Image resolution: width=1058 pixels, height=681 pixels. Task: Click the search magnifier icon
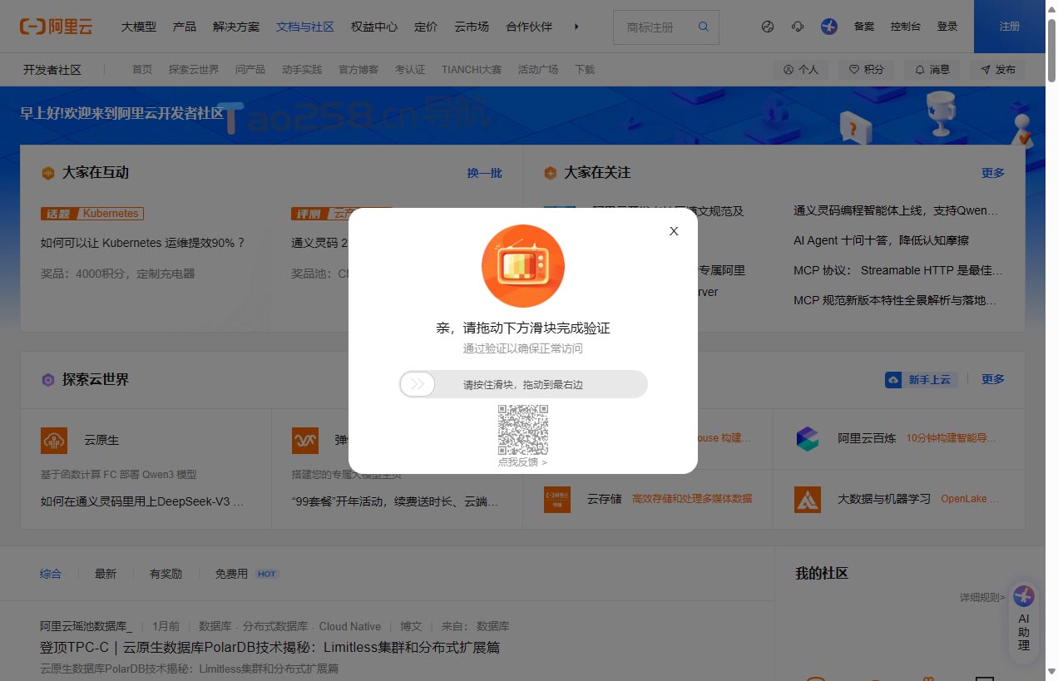tap(703, 27)
